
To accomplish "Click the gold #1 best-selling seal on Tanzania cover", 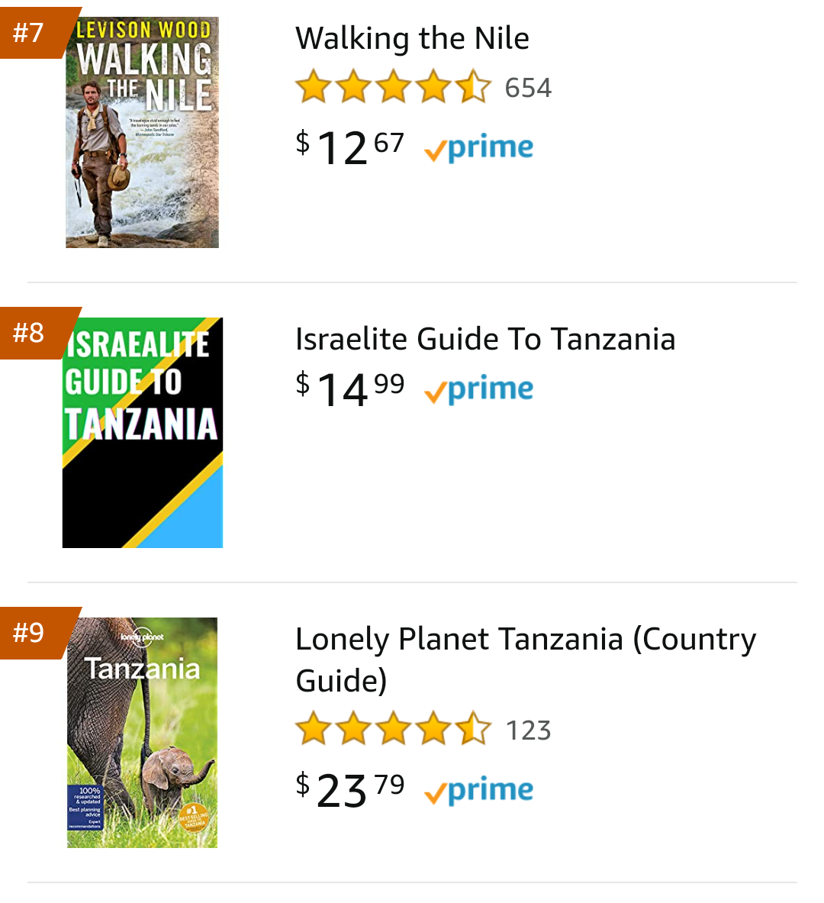I will (x=193, y=818).
